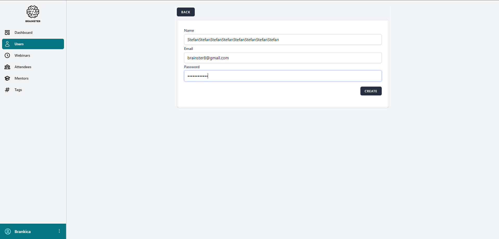The image size is (499, 239).
Task: Click the Tags hashtag icon
Action: (x=7, y=90)
